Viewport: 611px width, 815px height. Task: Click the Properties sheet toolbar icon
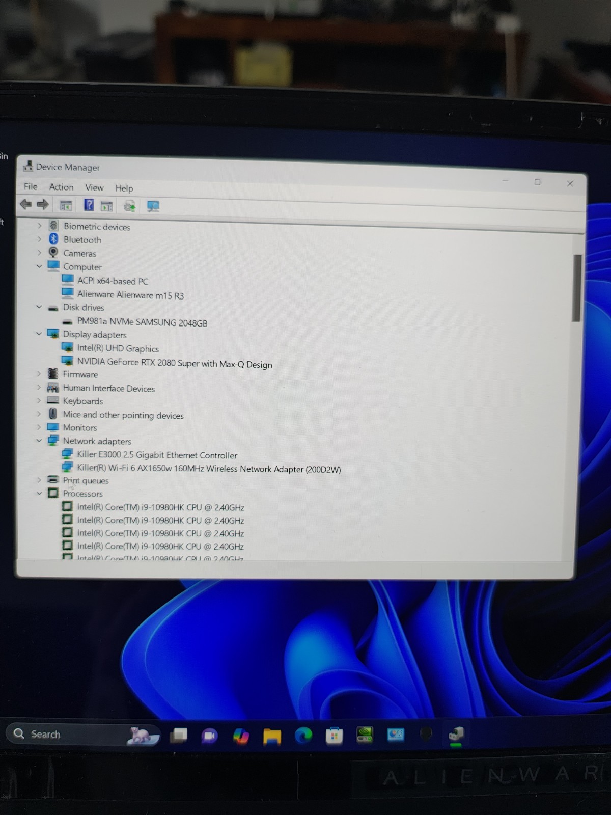click(x=107, y=206)
